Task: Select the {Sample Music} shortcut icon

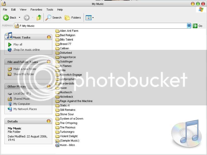Action: pos(57,141)
